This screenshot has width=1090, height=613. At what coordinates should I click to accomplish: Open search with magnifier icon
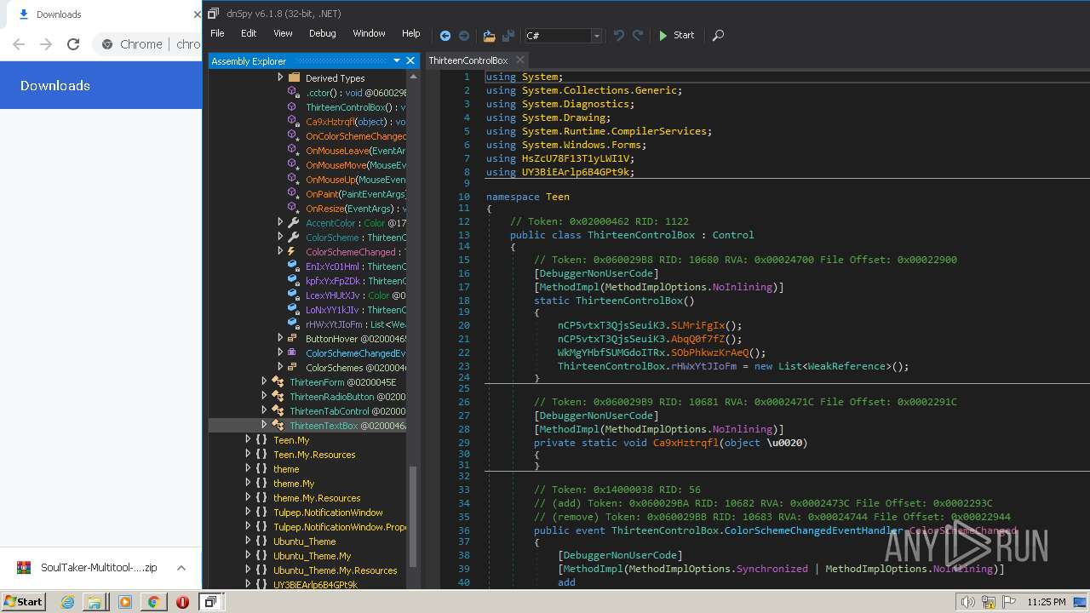[718, 36]
